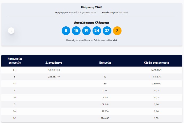Click the 'Επιτυχίες' column header

[105, 63]
